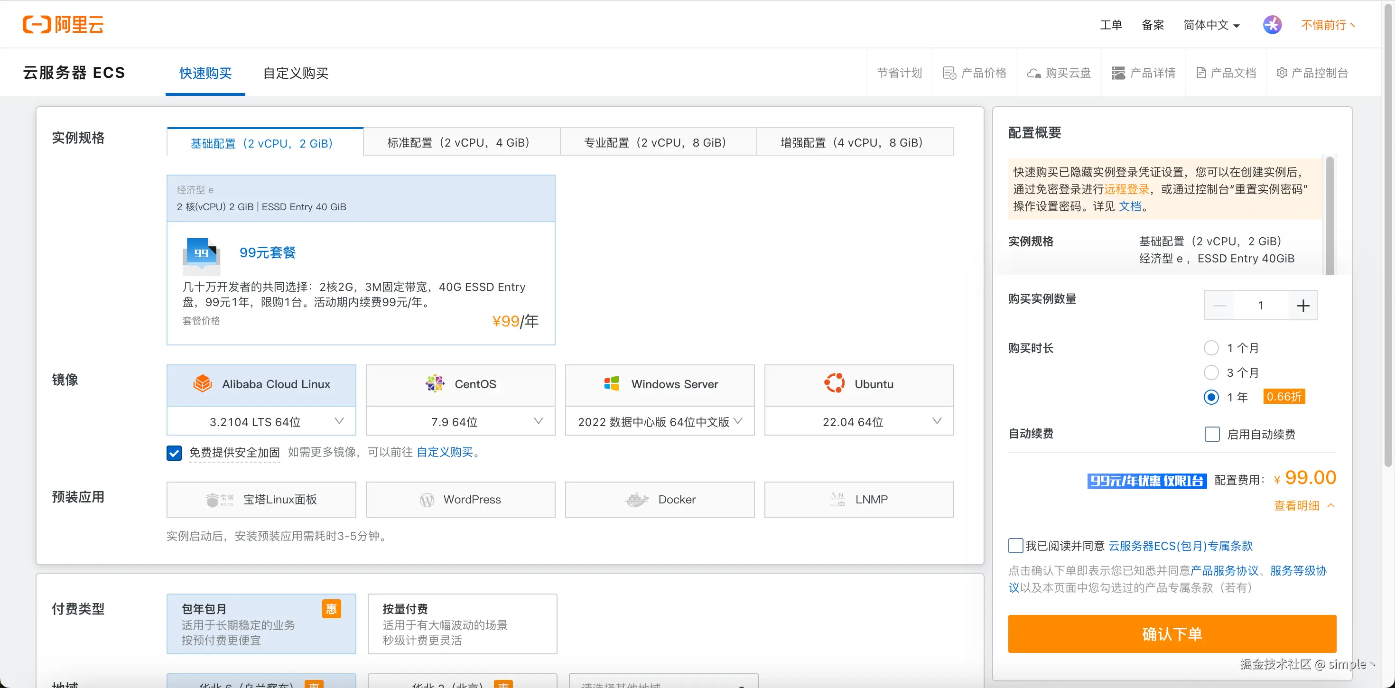1395x688 pixels.
Task: Click the Alibaba Cloud (阿里云) logo
Action: [63, 24]
